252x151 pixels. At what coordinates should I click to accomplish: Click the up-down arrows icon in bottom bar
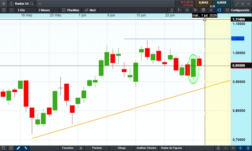tap(26, 148)
